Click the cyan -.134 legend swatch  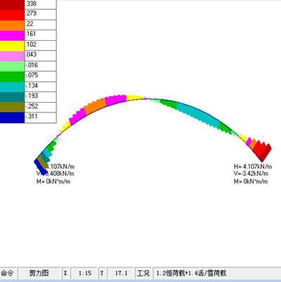coord(12,86)
